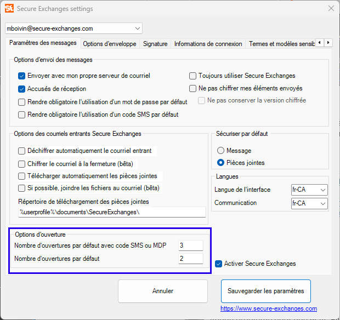Open the mboivin@secure-exchanges.com account dropdown
The height and width of the screenshot is (320, 340).
pos(73,28)
